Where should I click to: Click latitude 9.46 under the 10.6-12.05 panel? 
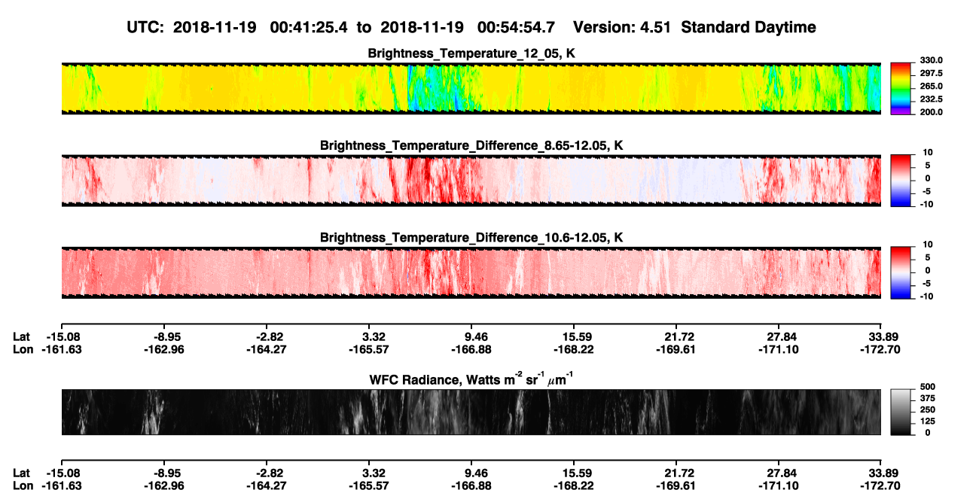pyautogui.click(x=471, y=336)
